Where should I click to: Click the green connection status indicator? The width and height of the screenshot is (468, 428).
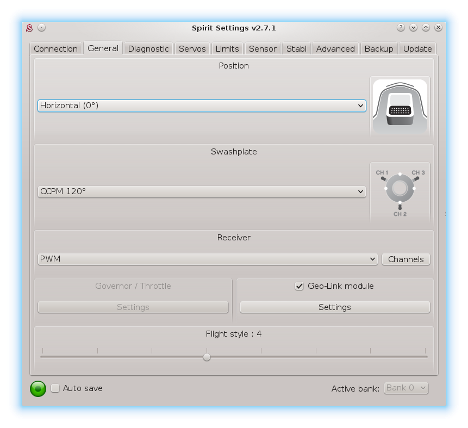click(38, 388)
